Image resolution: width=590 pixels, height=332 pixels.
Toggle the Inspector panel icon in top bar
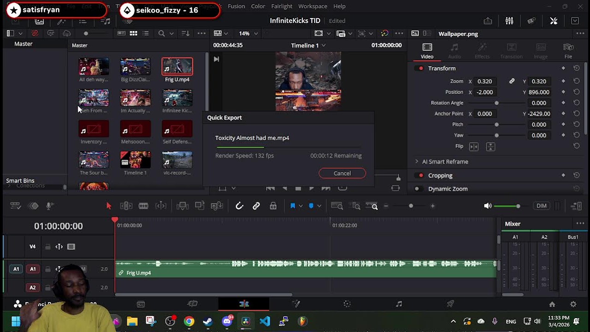coord(554,21)
